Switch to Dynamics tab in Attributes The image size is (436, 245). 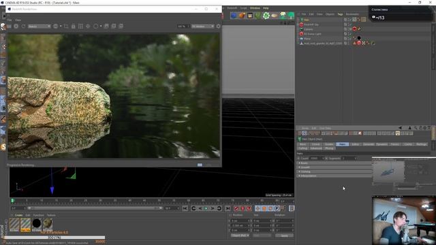point(381,144)
